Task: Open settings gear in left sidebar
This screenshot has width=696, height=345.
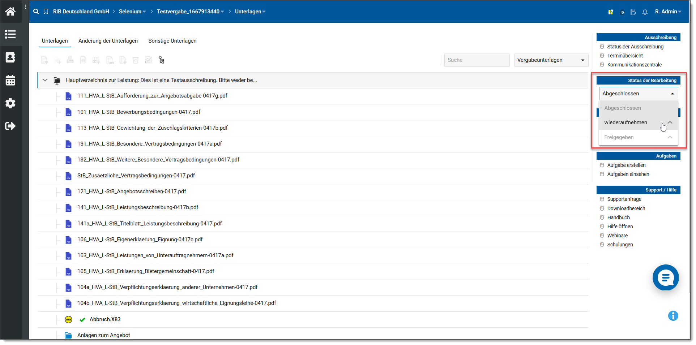Action: pyautogui.click(x=10, y=103)
